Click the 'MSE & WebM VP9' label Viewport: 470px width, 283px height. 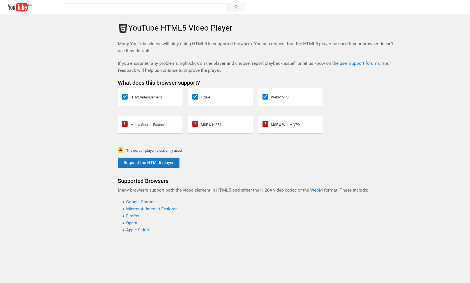click(285, 125)
